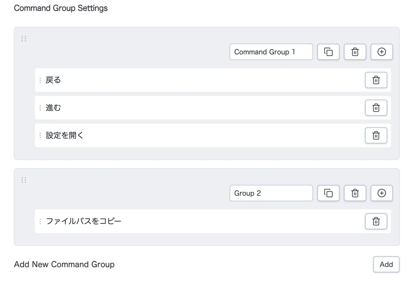Image resolution: width=410 pixels, height=281 pixels.
Task: Remove the ファイルパスをコピー command
Action: pos(376,221)
